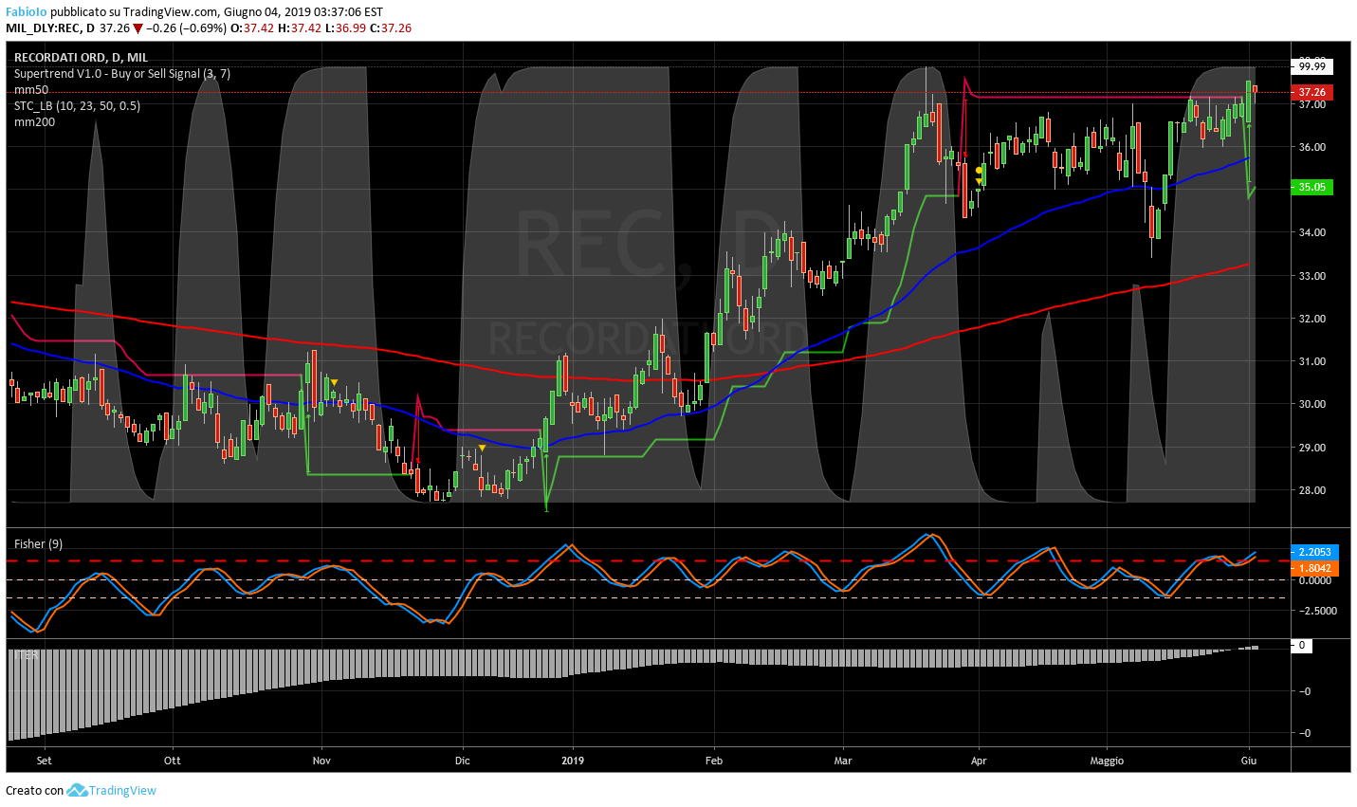Click the 37.00 price axis label
The height and width of the screenshot is (807, 1357).
(1311, 104)
